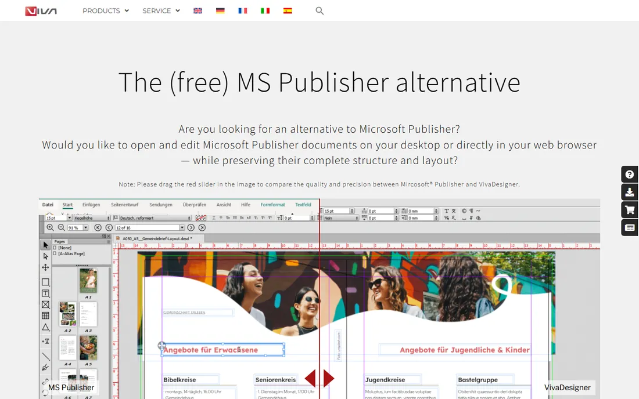Viewport: 639px width, 399px height.
Task: Select the four-arrow move tool
Action: [x=46, y=267]
